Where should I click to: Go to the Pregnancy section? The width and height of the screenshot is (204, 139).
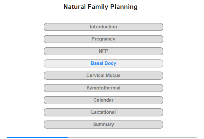[x=103, y=39]
